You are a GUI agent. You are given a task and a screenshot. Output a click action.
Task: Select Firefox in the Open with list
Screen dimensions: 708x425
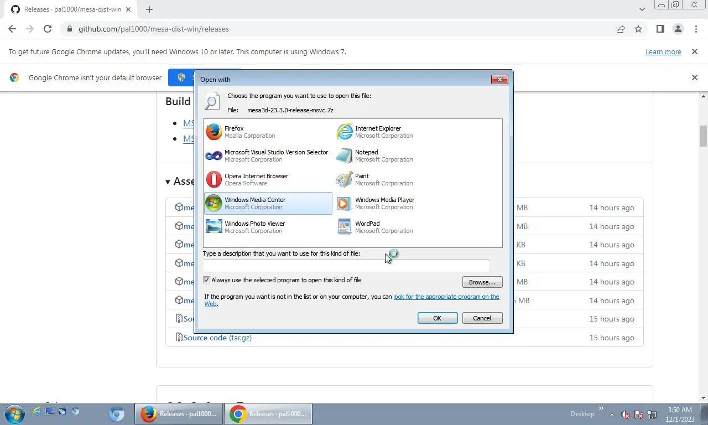click(x=268, y=132)
